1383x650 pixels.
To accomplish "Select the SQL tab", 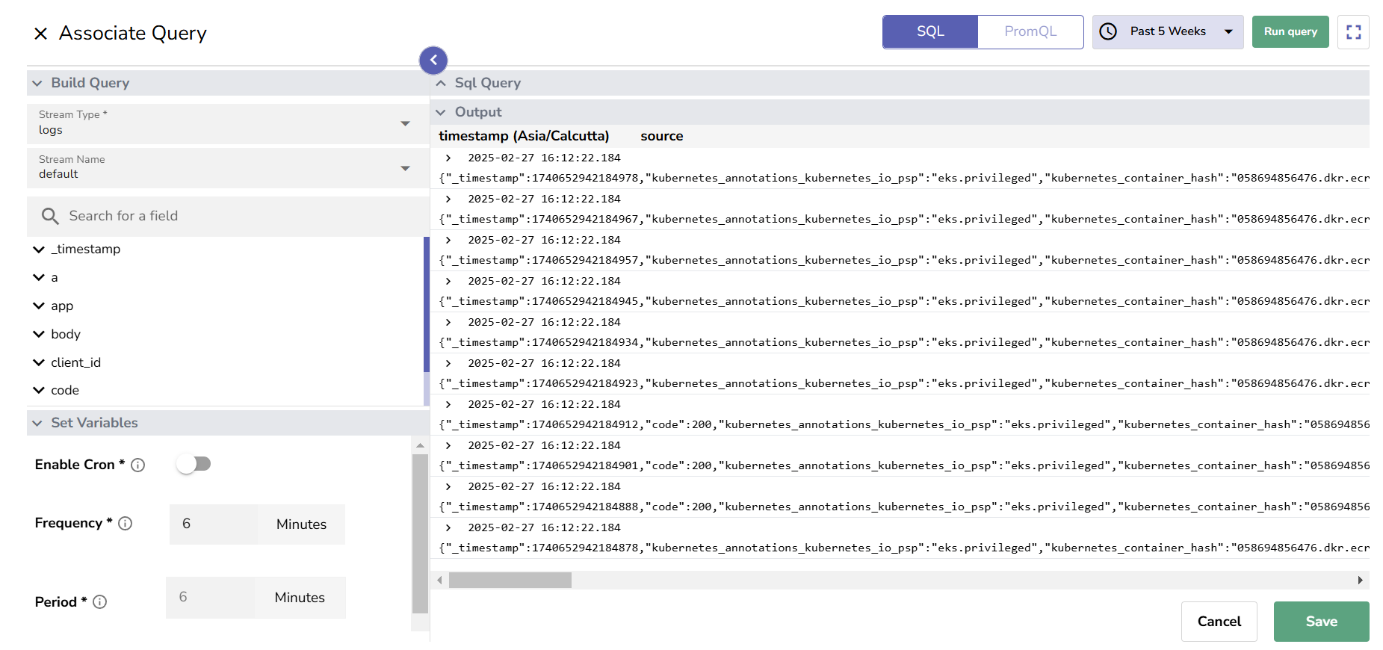I will (x=930, y=31).
